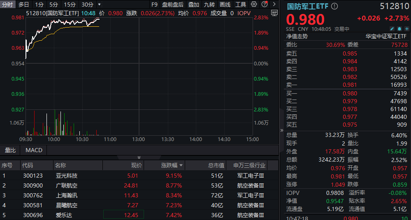411x220 pixels.
Task: Open the 工具 tools menu
Action: point(241,5)
